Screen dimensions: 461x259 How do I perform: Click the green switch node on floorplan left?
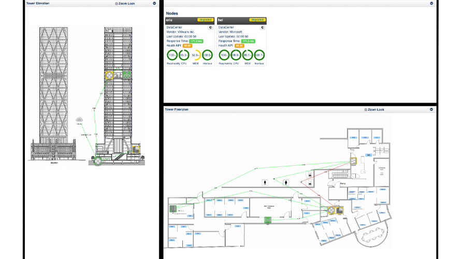coord(172,209)
